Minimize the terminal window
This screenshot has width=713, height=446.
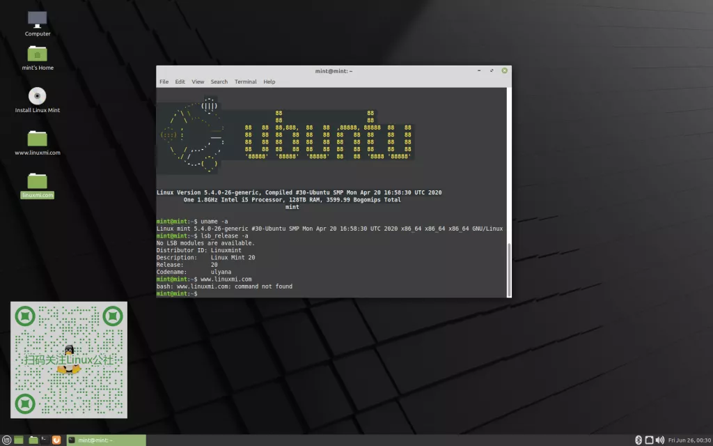[x=479, y=70]
